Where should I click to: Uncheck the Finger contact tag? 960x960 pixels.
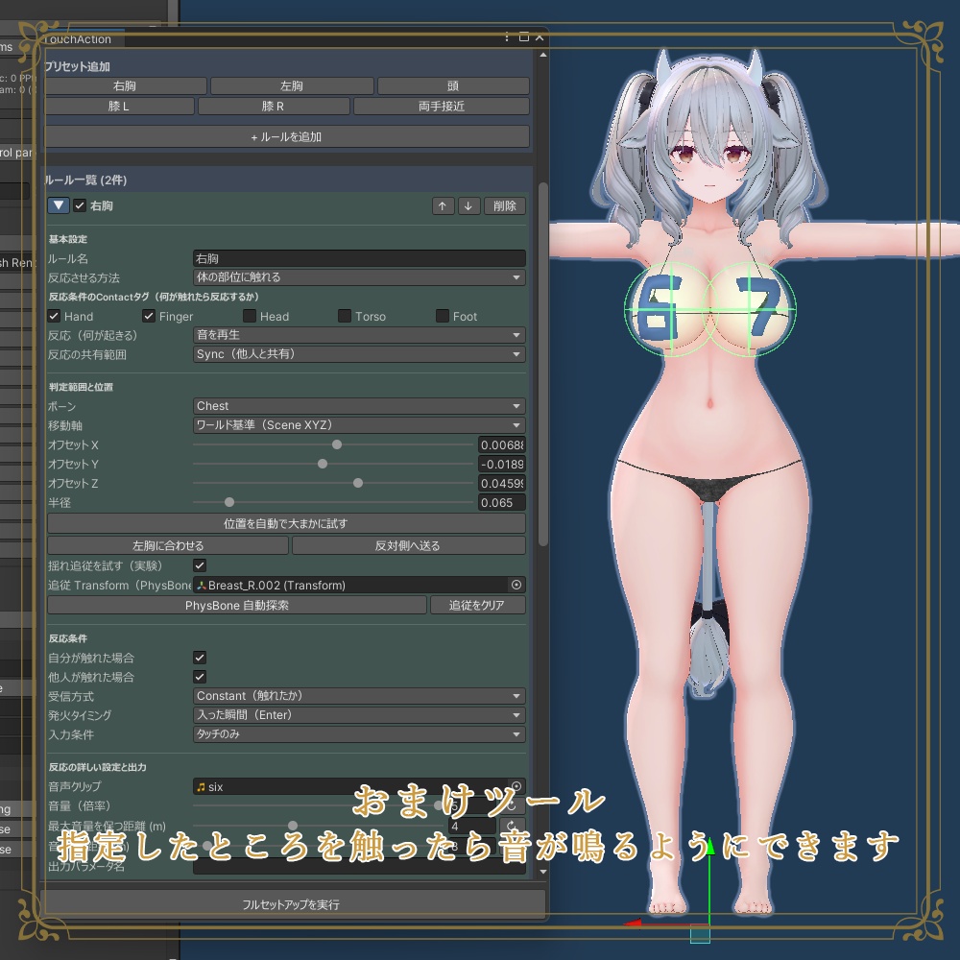149,316
